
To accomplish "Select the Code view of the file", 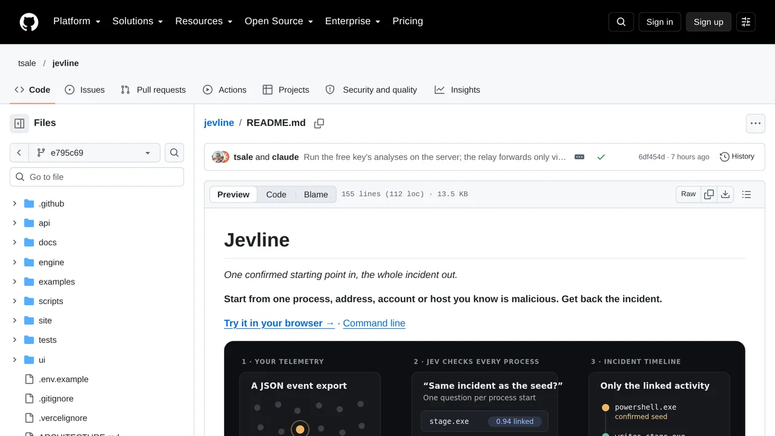I will [x=276, y=194].
